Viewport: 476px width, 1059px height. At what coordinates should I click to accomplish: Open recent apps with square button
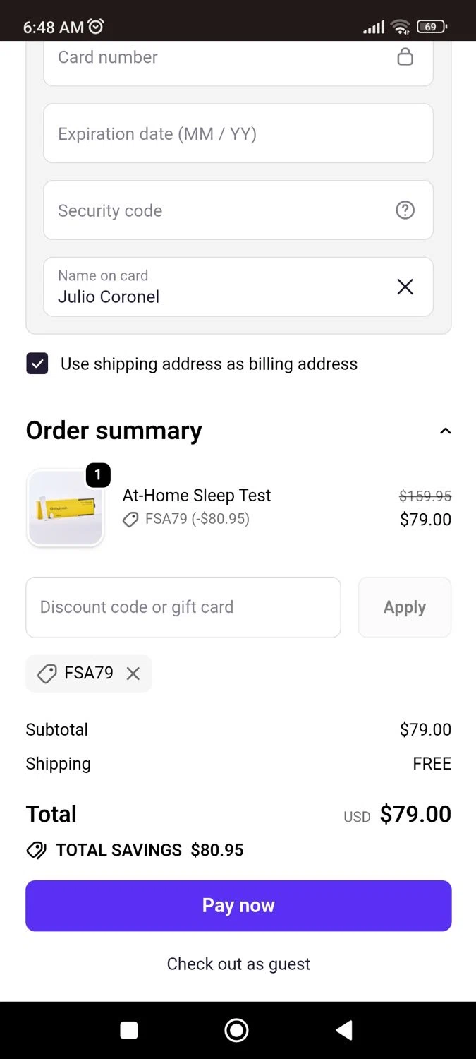pos(129,1031)
